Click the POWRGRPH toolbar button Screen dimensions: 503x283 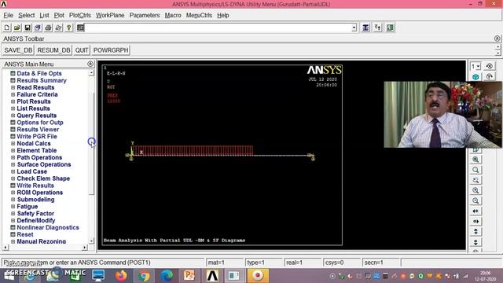point(111,50)
